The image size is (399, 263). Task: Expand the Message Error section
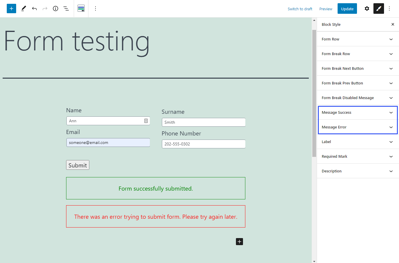point(391,127)
